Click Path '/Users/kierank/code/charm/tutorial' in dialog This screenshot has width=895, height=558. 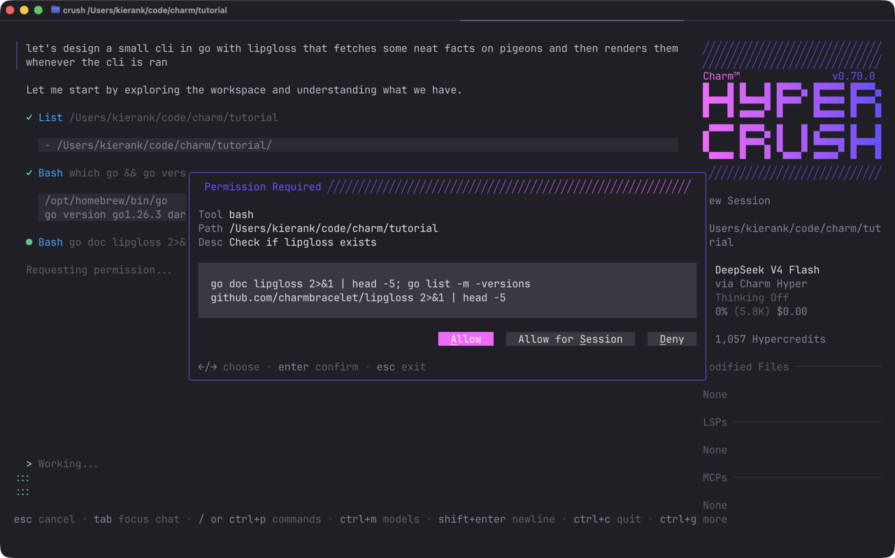[x=318, y=229]
